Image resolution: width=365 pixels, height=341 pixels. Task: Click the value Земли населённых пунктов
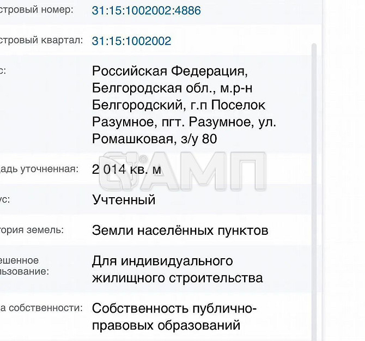pos(180,230)
